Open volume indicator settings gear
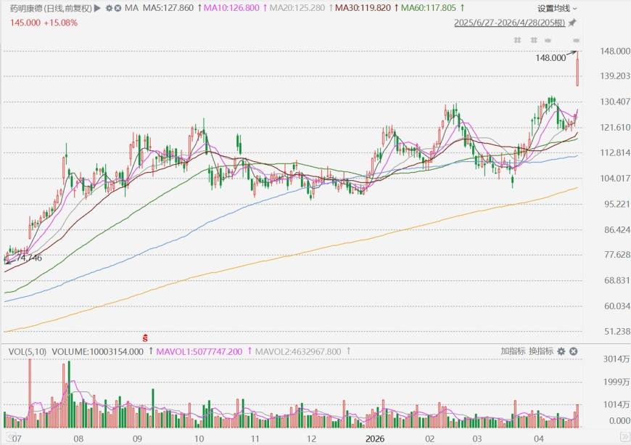Screen dimensions: 631x445 561,351
